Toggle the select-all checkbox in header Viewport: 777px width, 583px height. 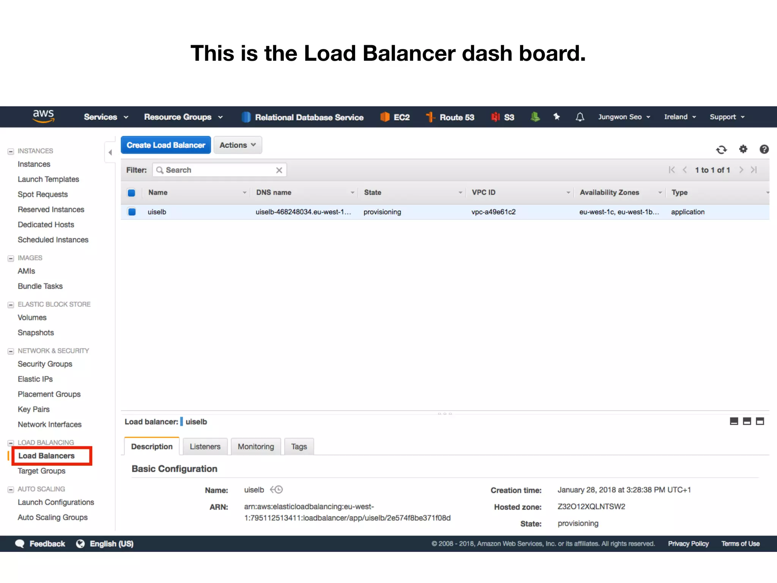(131, 193)
